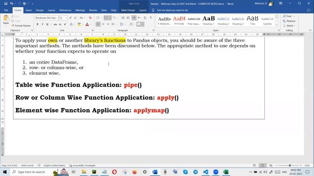Open the Select dropdown in Editing

(289, 26)
